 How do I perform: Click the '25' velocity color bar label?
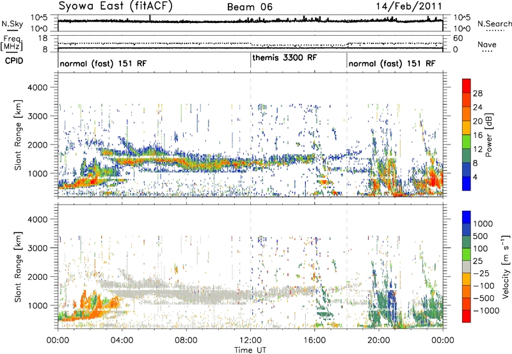[477, 261]
